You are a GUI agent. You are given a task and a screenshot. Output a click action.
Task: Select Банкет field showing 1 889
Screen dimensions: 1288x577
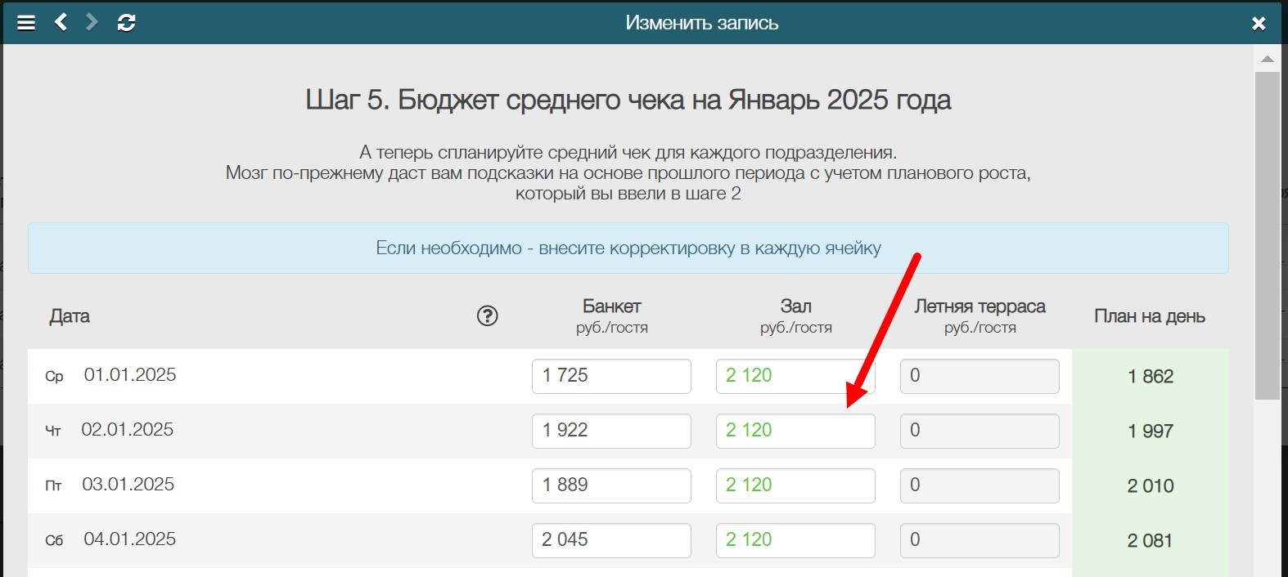click(610, 485)
